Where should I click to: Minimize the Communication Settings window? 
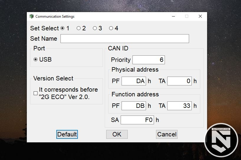173,17
